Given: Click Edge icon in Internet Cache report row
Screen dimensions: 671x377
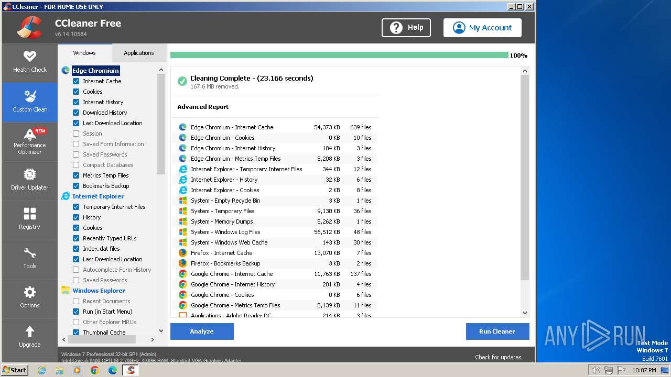Looking at the screenshot, I should tap(183, 127).
